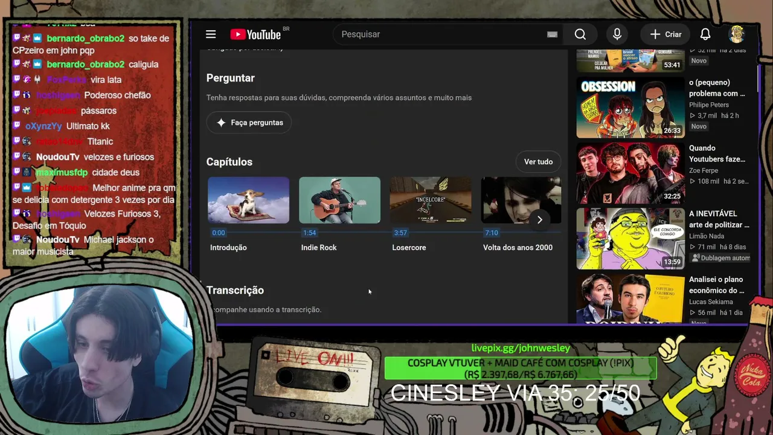773x435 pixels.
Task: Select the Indie Rock chapter title
Action: point(319,248)
